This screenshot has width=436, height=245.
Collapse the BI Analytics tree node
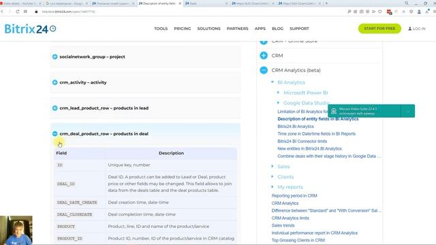(272, 82)
